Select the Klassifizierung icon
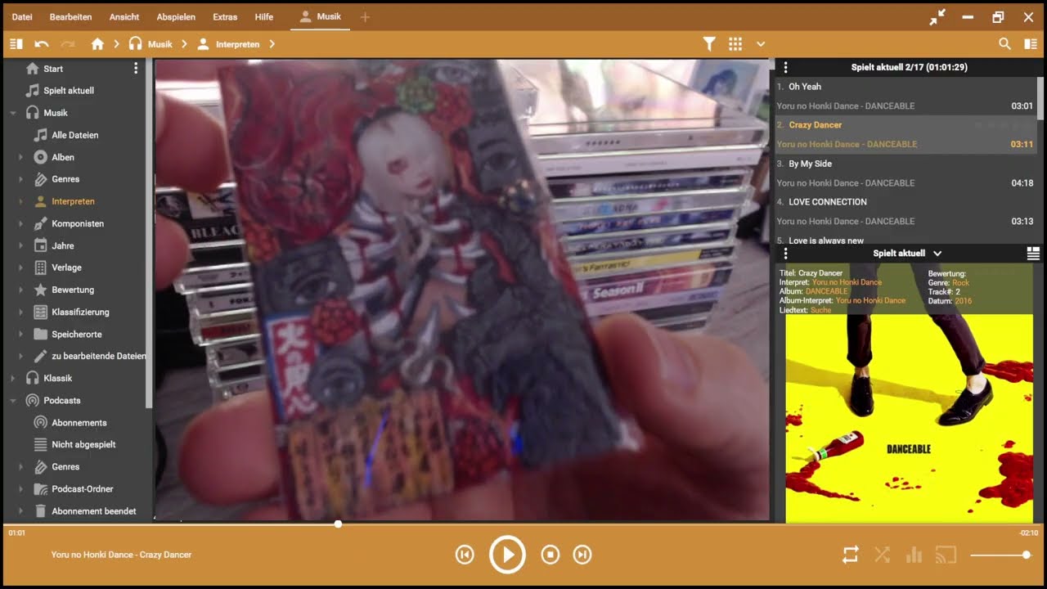Viewport: 1047px width, 589px height. [40, 312]
